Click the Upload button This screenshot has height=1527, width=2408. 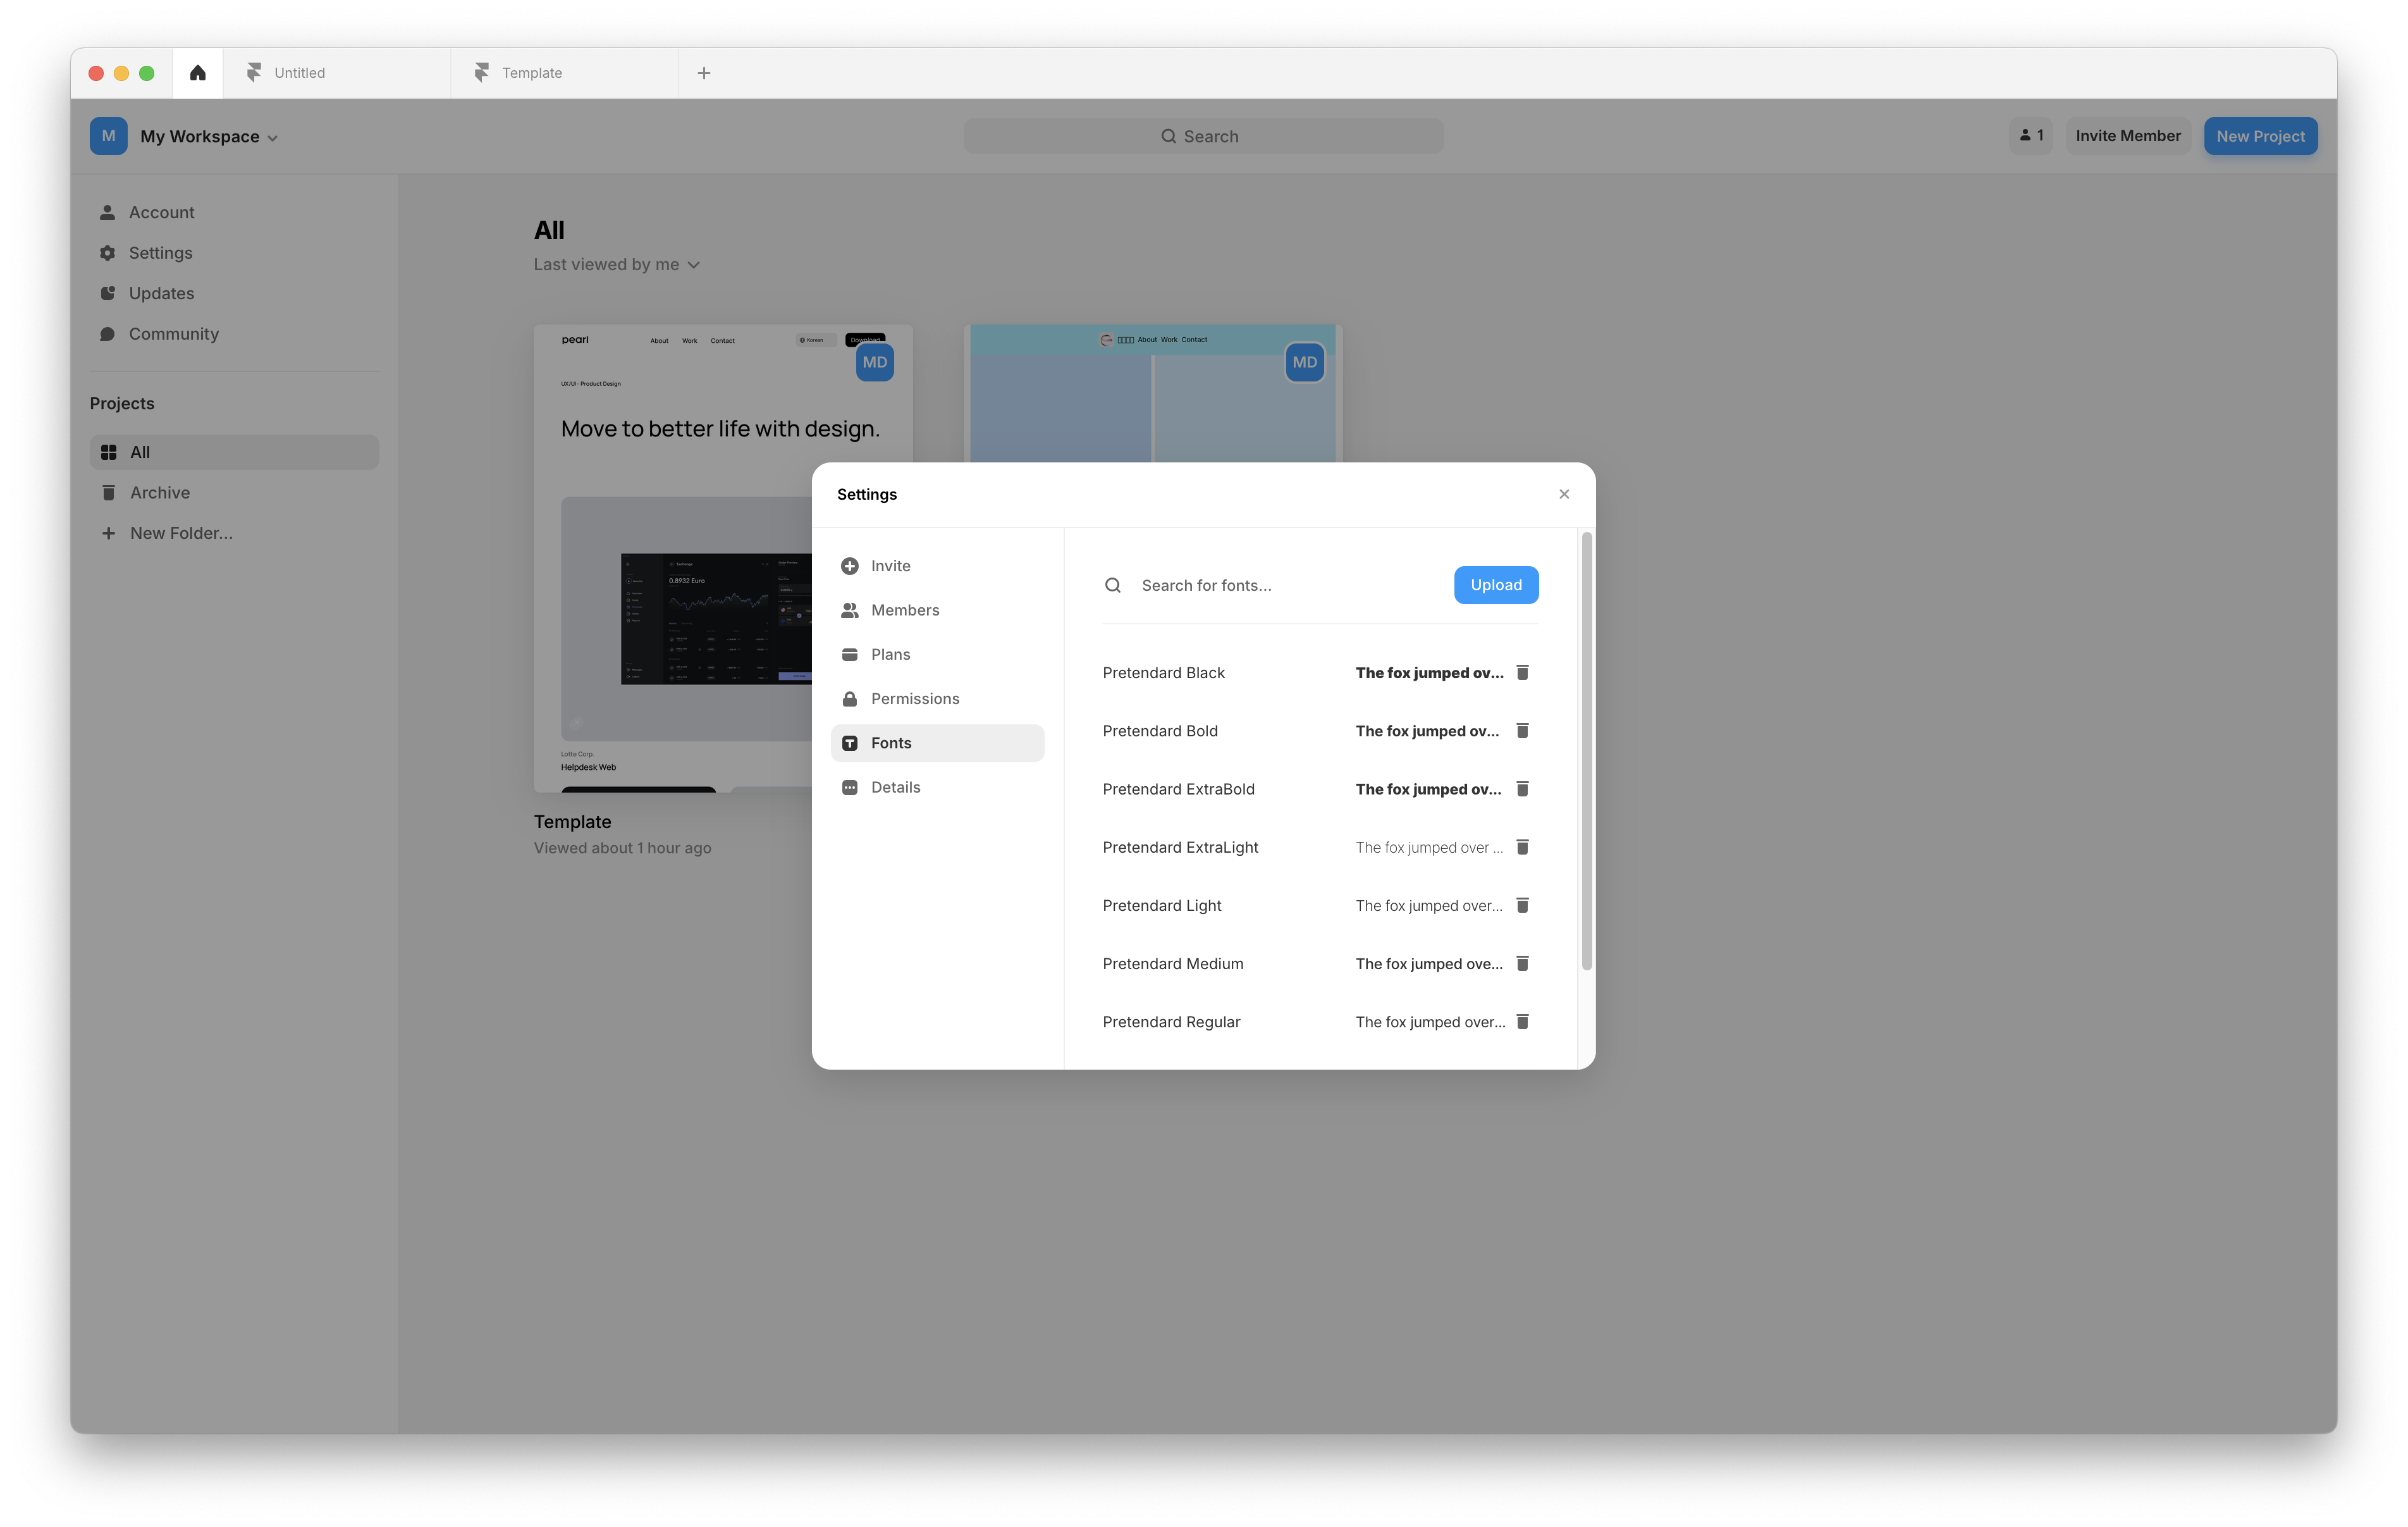(x=1495, y=585)
